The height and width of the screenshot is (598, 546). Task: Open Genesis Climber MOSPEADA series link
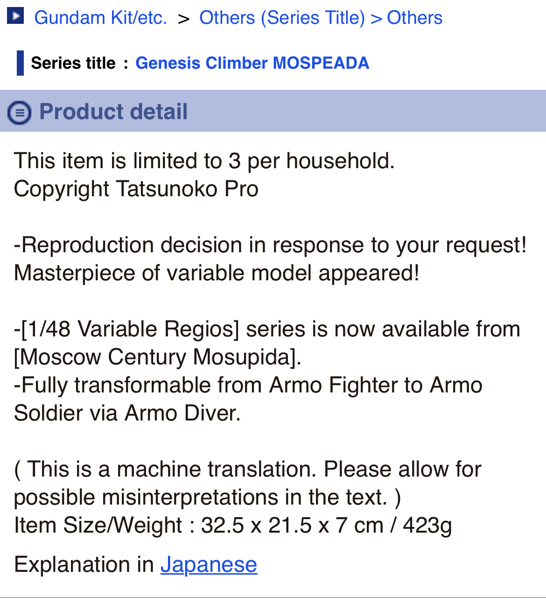coord(252,63)
